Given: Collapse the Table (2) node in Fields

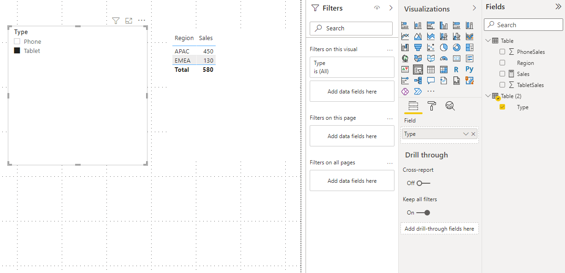Looking at the screenshot, I should click(x=488, y=96).
